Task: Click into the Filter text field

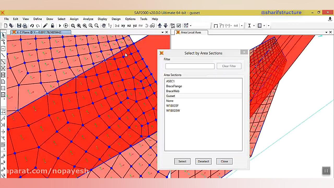Action: [190, 66]
